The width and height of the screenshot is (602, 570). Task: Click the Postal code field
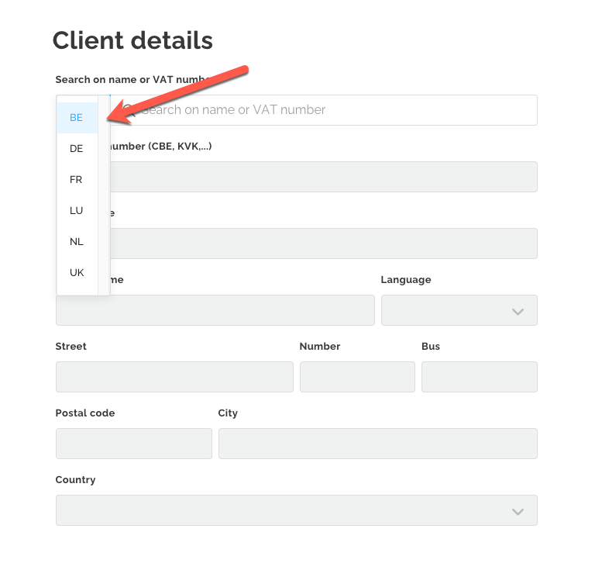pos(134,444)
